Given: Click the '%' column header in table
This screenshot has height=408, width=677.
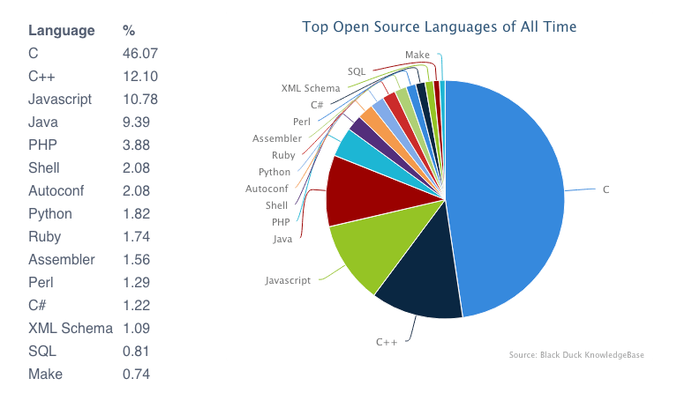Looking at the screenshot, I should tap(129, 31).
